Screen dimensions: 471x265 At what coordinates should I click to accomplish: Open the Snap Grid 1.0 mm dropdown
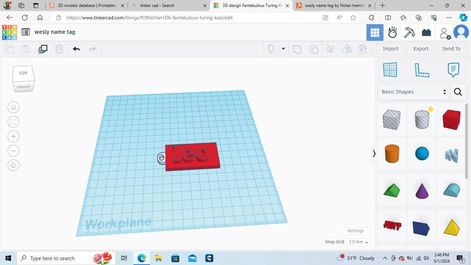pos(359,242)
